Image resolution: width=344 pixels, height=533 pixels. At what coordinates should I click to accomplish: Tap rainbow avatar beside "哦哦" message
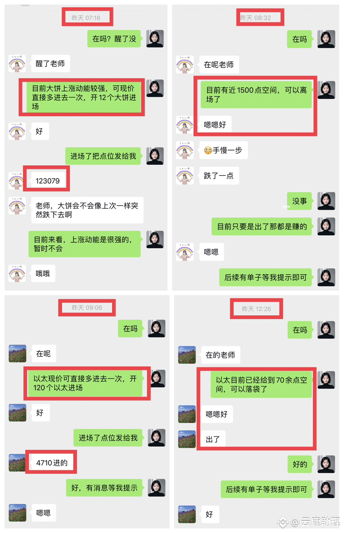[17, 273]
